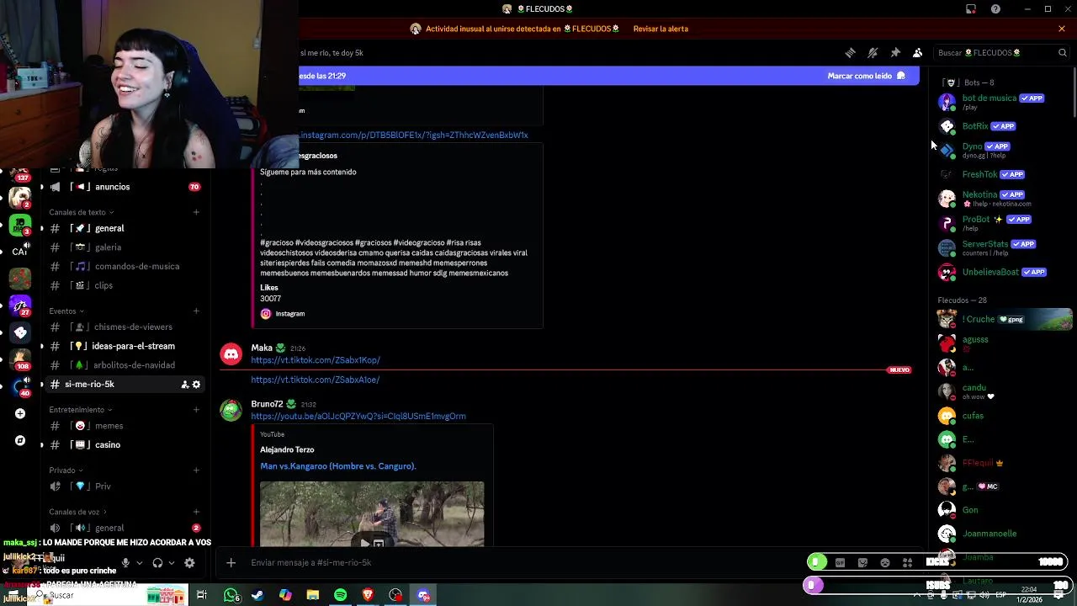
Task: Click Marcar como leído button
Action: pos(866,76)
